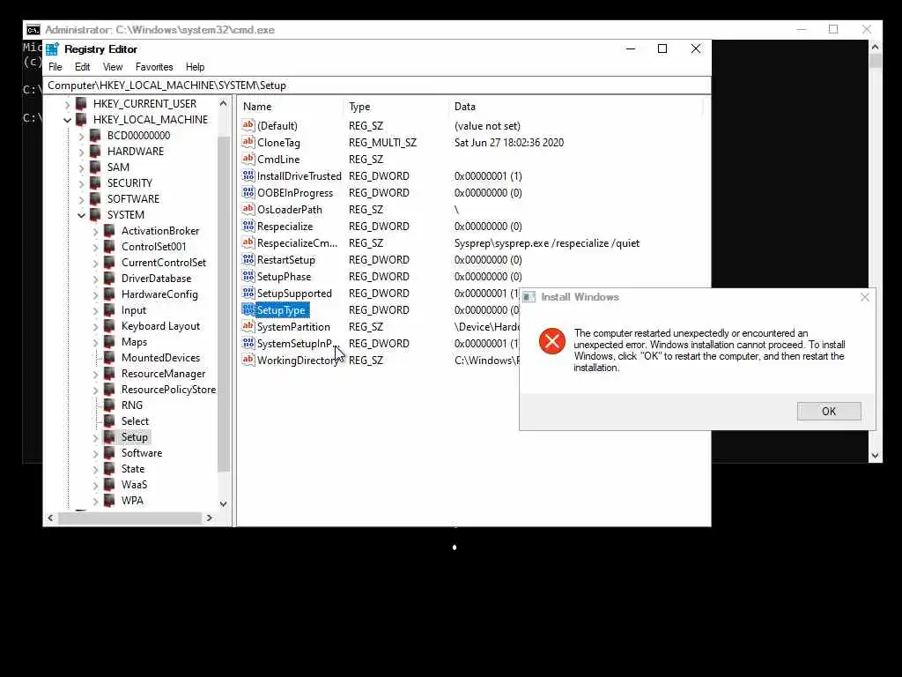Click the OsLoaderPath string value icon
The height and width of the screenshot is (677, 902).
click(248, 209)
